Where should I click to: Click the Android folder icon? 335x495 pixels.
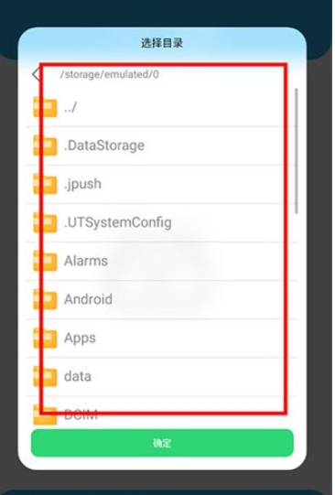tap(45, 299)
